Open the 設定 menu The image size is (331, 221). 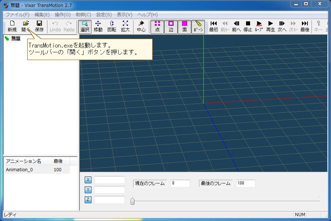pos(103,15)
